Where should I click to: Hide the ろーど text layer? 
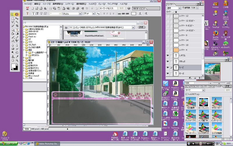click(168, 67)
